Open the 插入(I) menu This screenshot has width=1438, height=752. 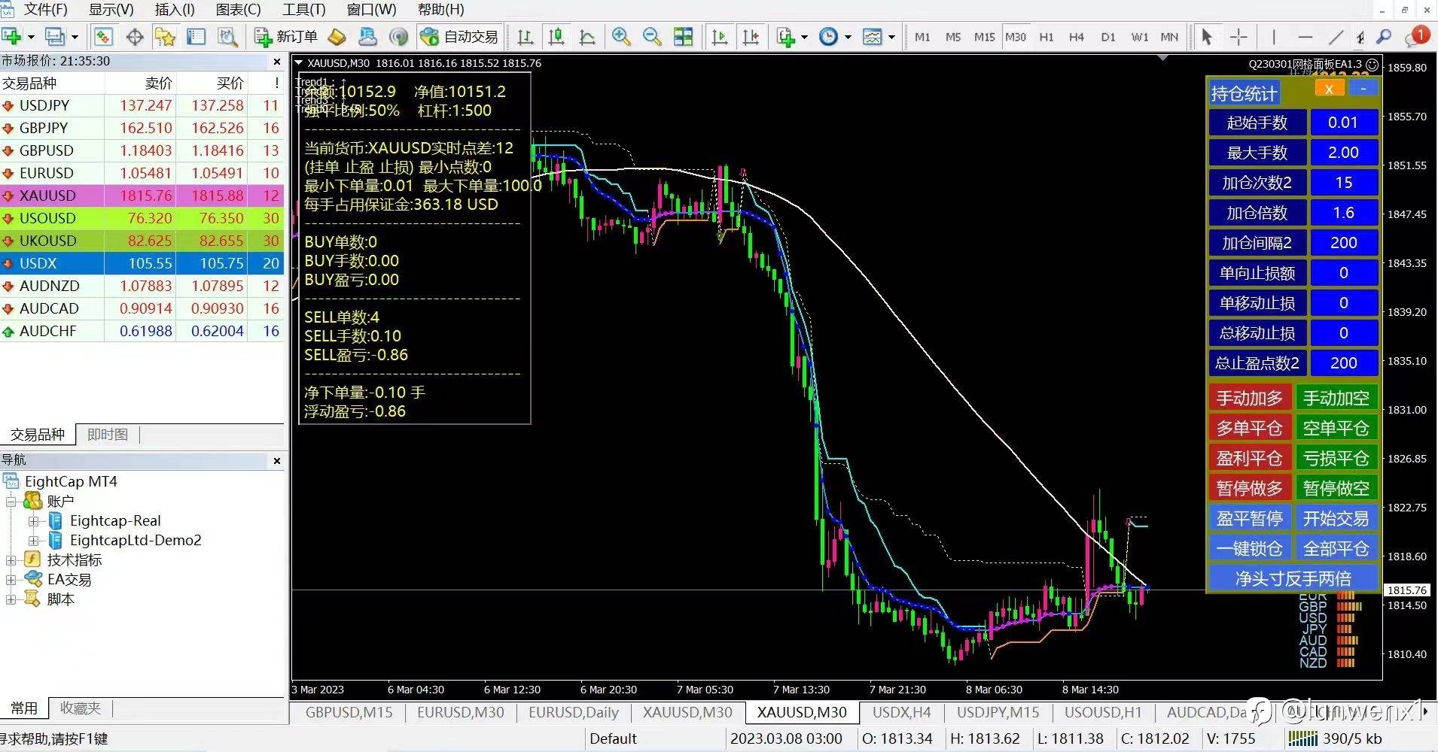click(175, 10)
